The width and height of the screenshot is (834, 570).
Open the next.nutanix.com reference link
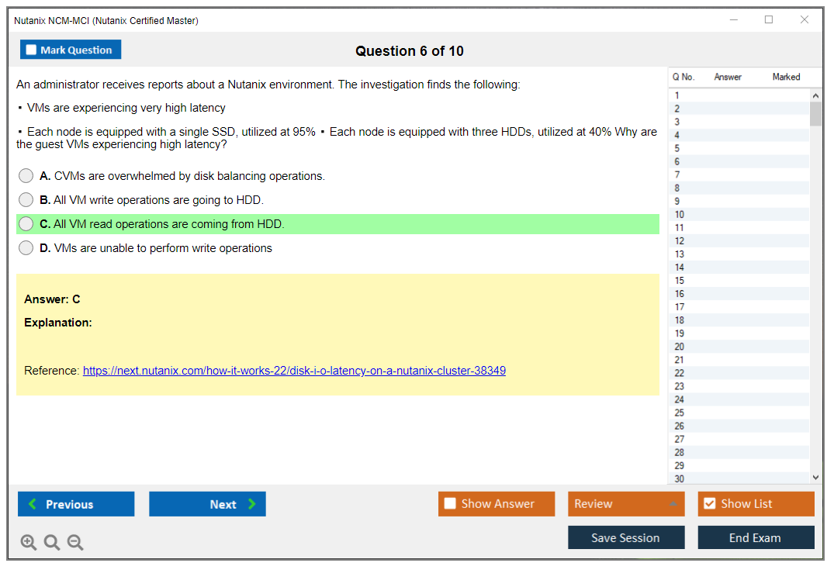(294, 371)
